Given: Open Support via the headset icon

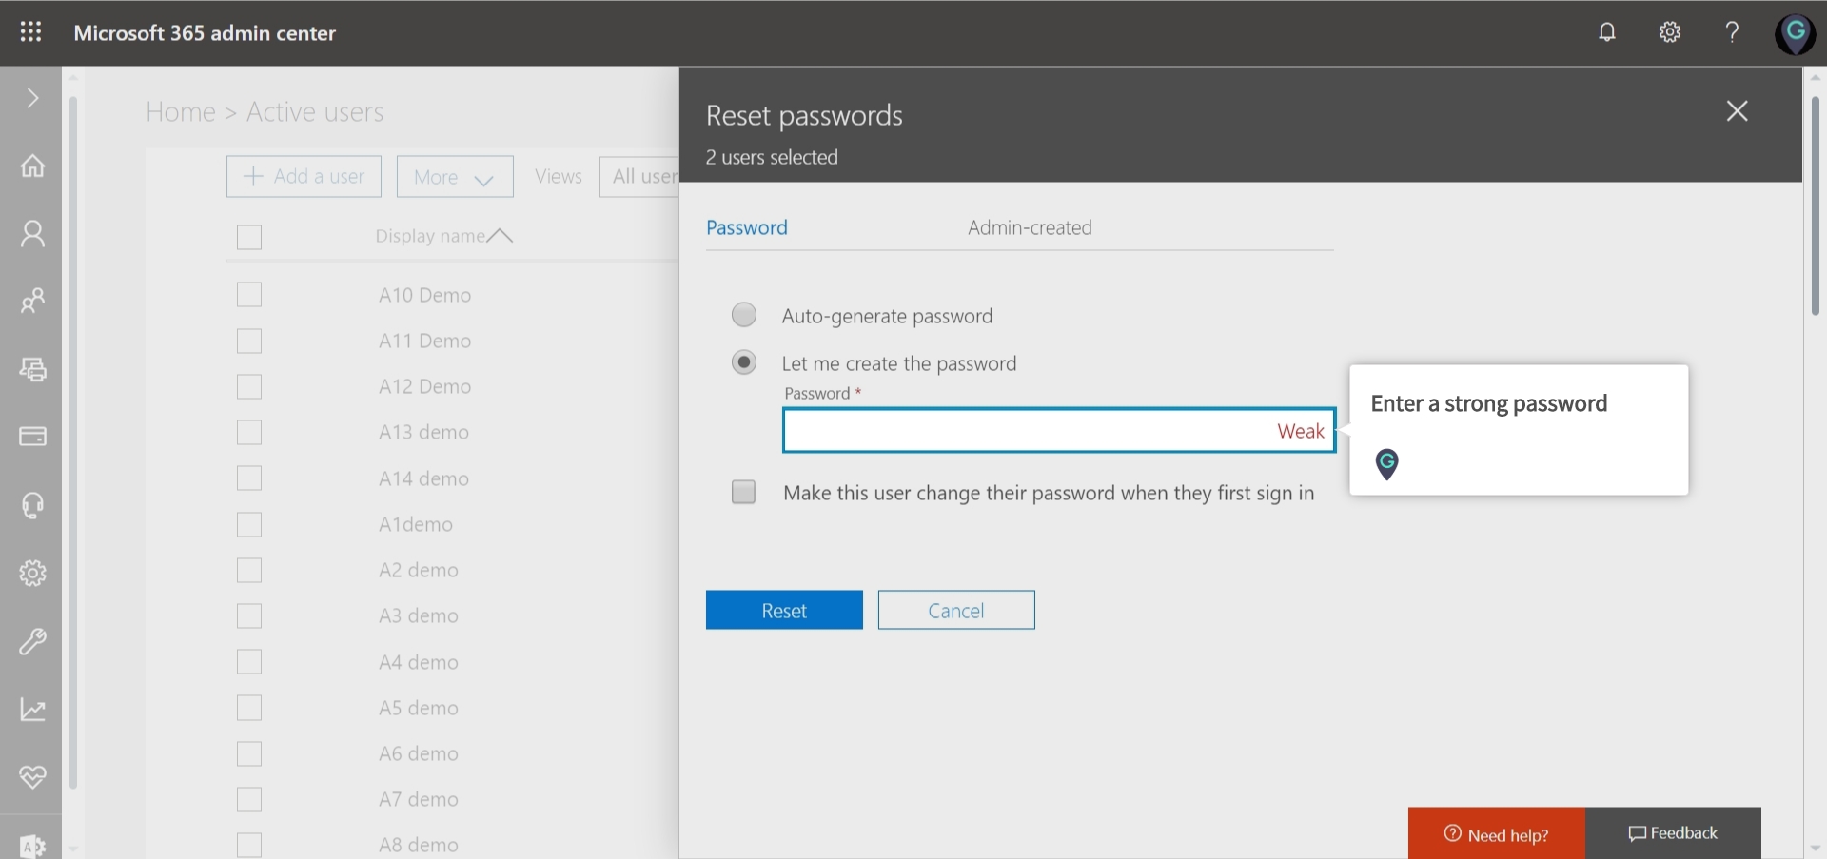Looking at the screenshot, I should pyautogui.click(x=31, y=505).
